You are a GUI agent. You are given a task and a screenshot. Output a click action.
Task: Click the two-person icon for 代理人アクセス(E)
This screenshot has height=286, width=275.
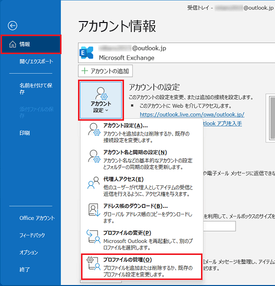(x=93, y=183)
